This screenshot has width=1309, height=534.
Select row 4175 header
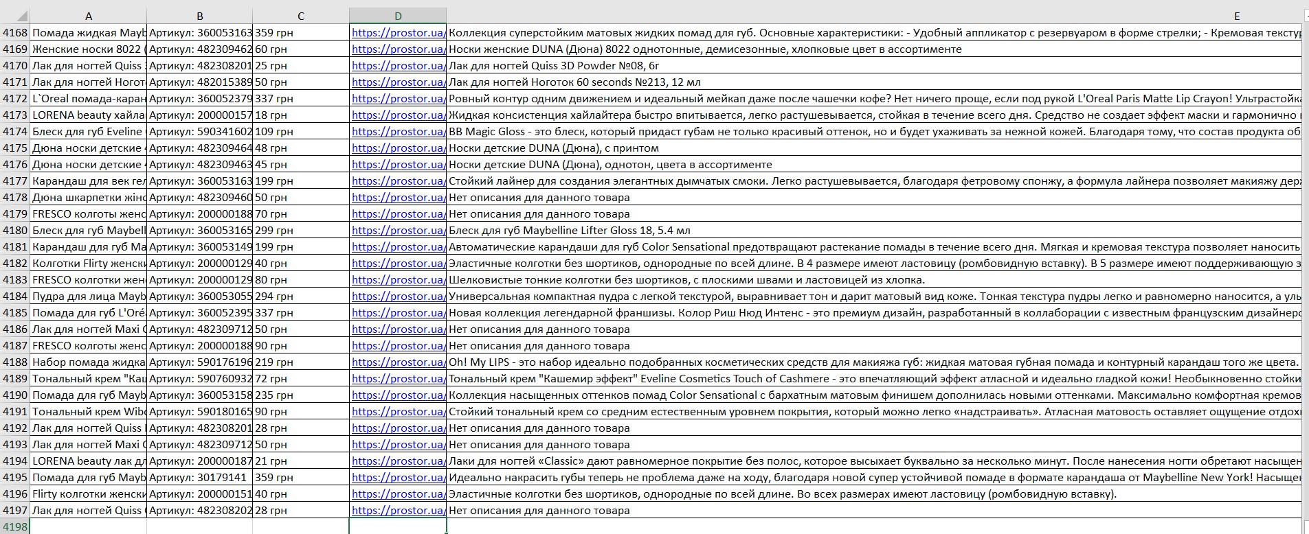tap(15, 148)
